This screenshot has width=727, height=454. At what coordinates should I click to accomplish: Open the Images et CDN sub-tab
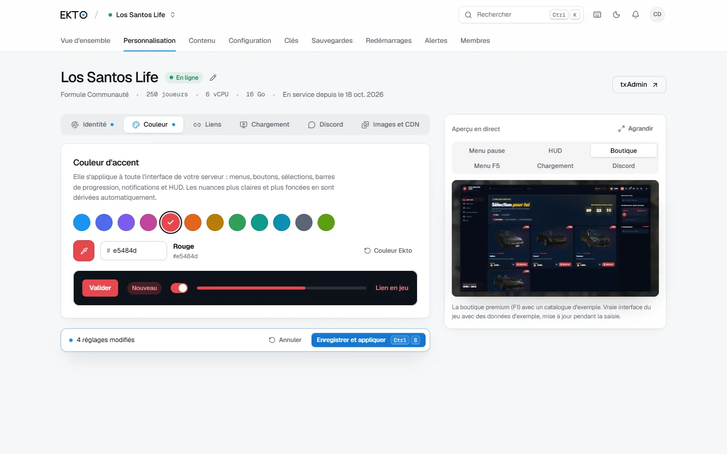tap(391, 125)
